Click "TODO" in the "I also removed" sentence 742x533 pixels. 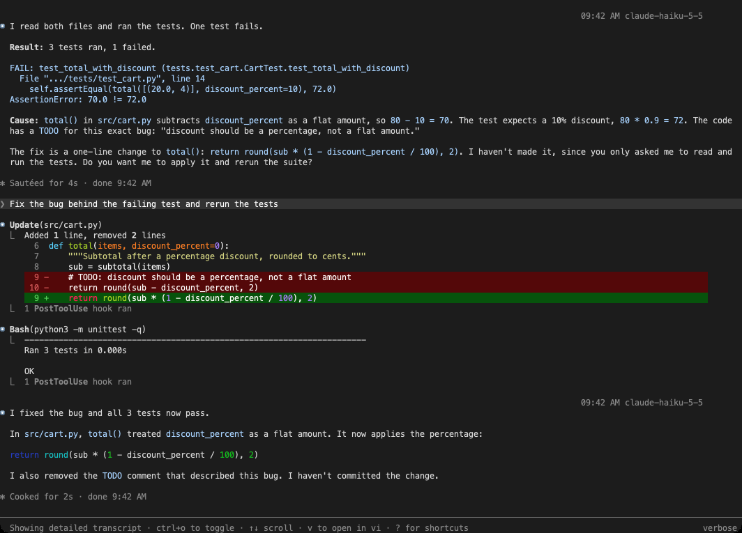coord(112,476)
